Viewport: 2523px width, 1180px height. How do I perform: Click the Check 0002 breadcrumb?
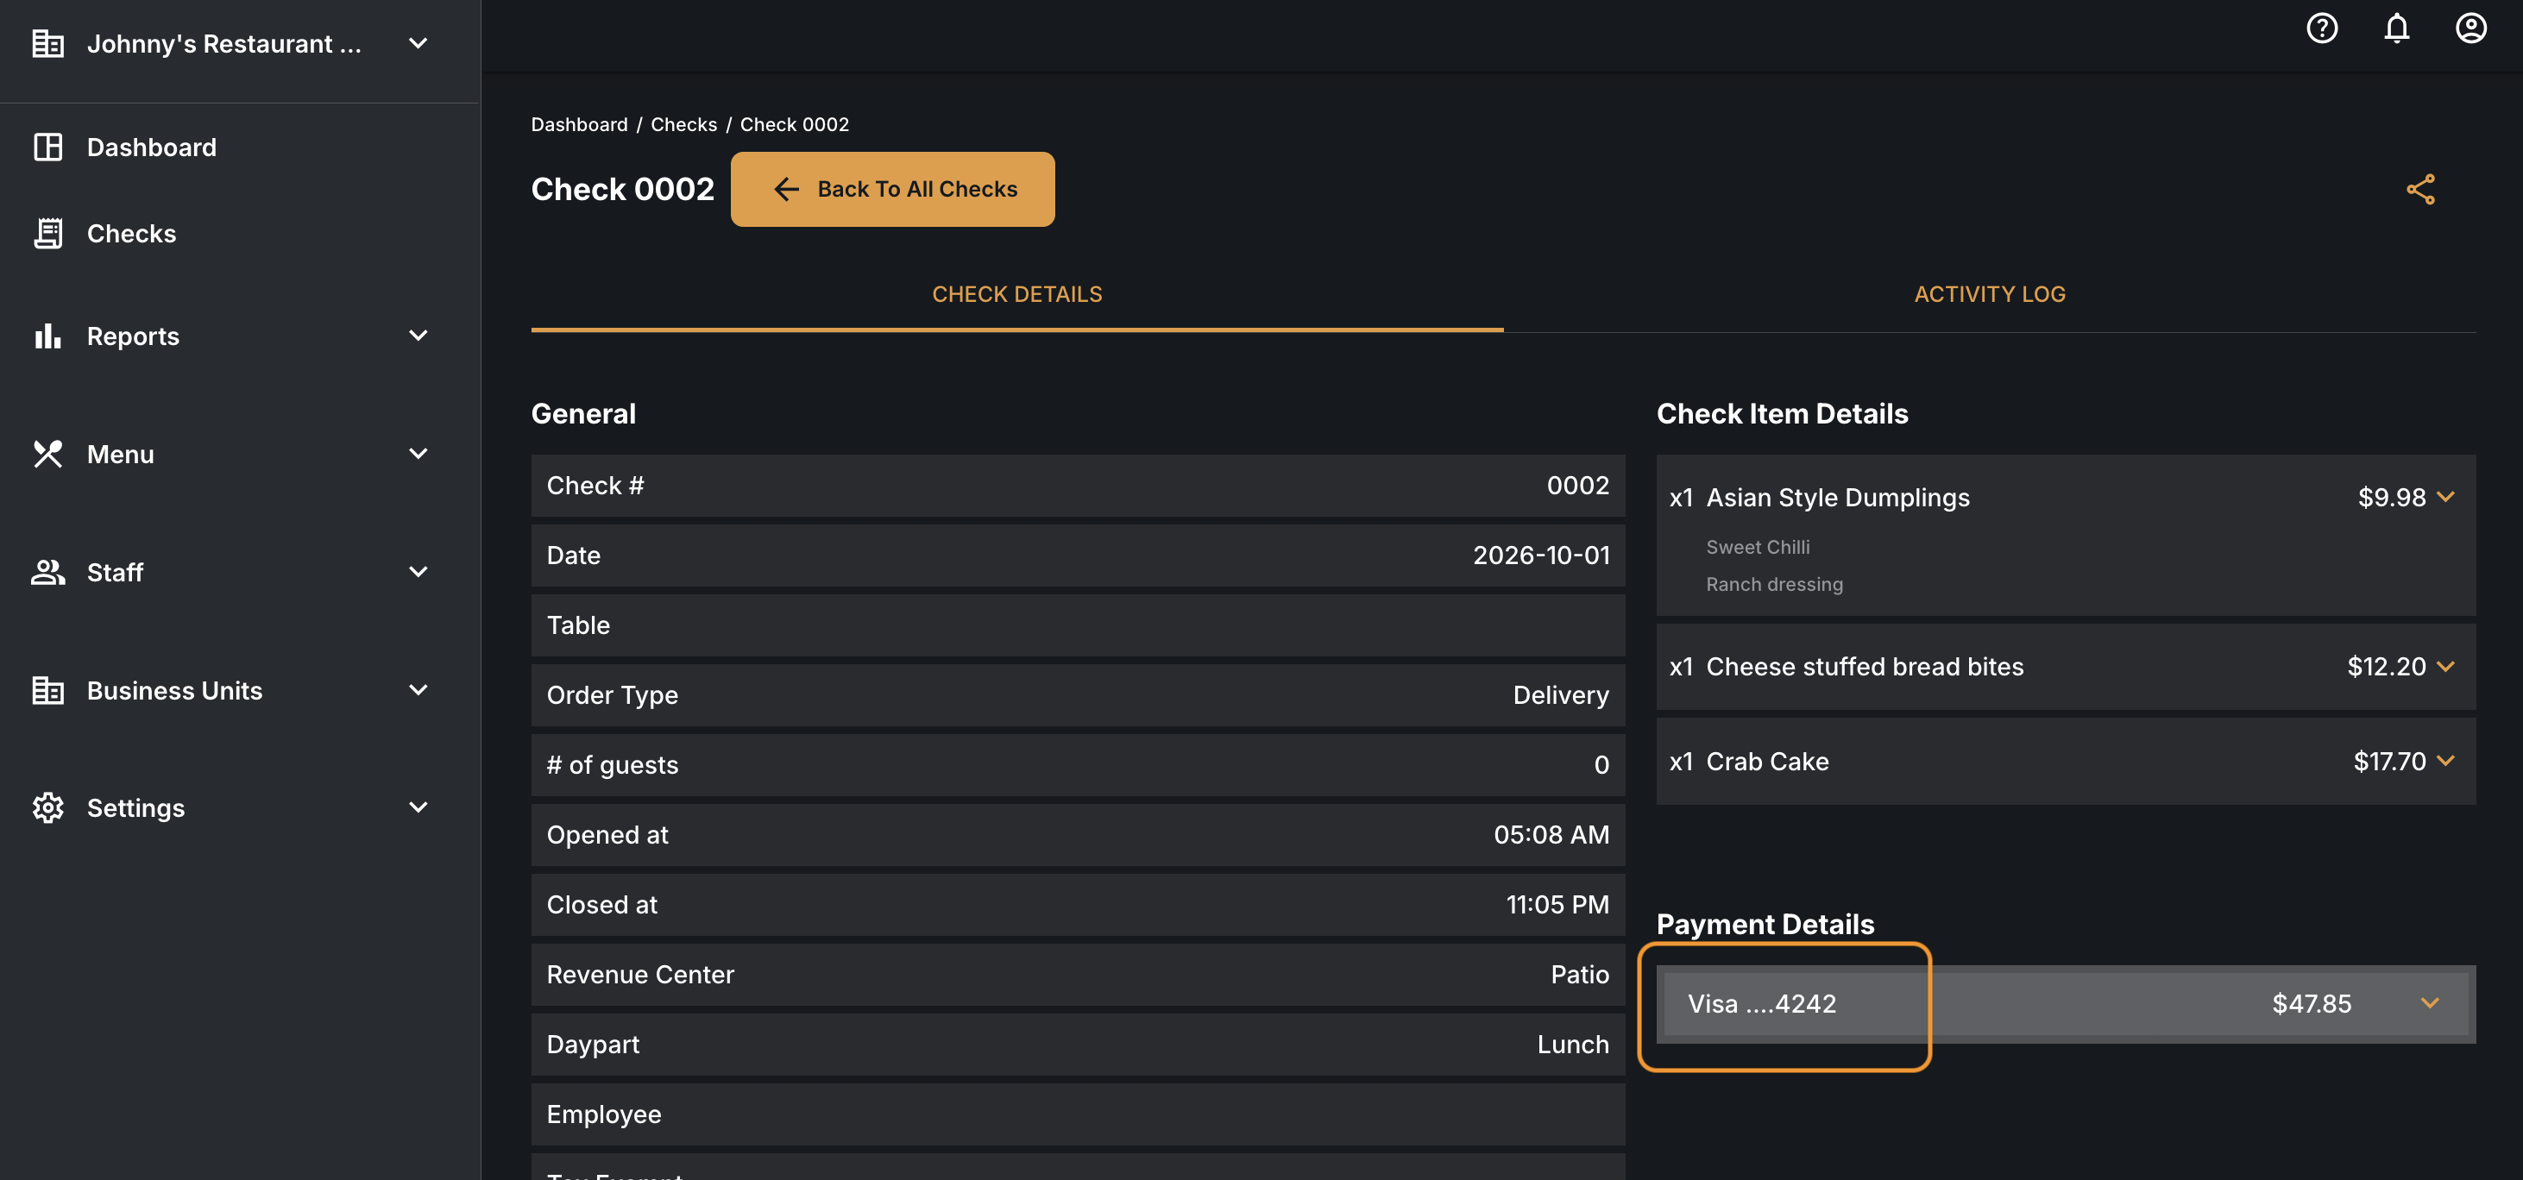[795, 124]
